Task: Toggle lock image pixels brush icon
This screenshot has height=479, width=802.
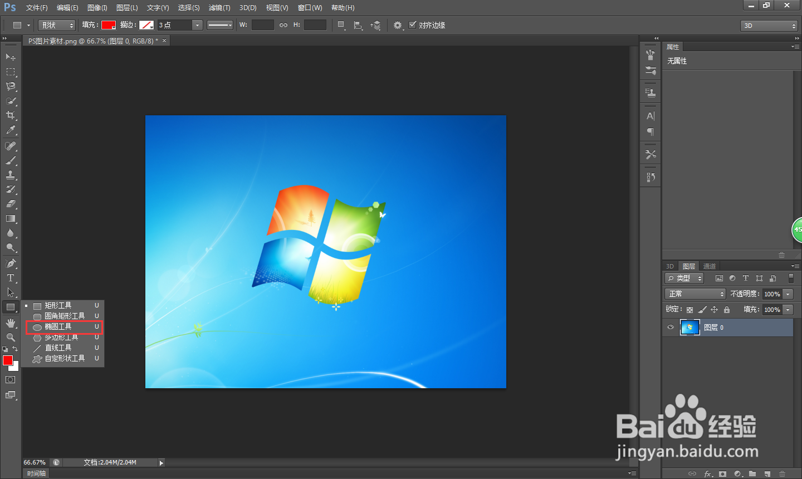Action: point(702,309)
